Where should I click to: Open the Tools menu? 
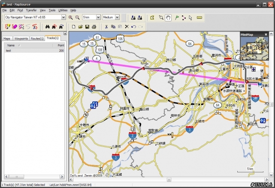[52, 10]
